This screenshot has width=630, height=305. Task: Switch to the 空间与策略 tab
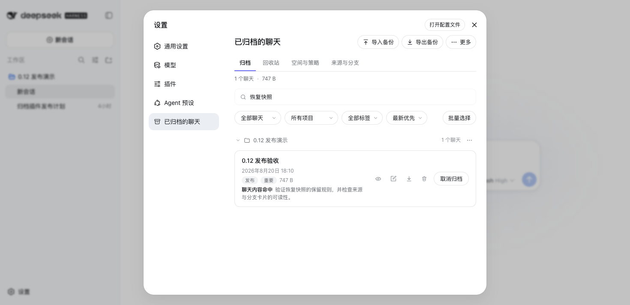(305, 63)
